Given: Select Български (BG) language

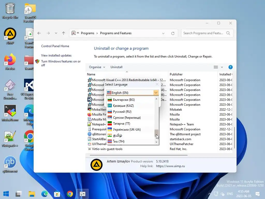Looking at the screenshot, I should tap(130, 100).
